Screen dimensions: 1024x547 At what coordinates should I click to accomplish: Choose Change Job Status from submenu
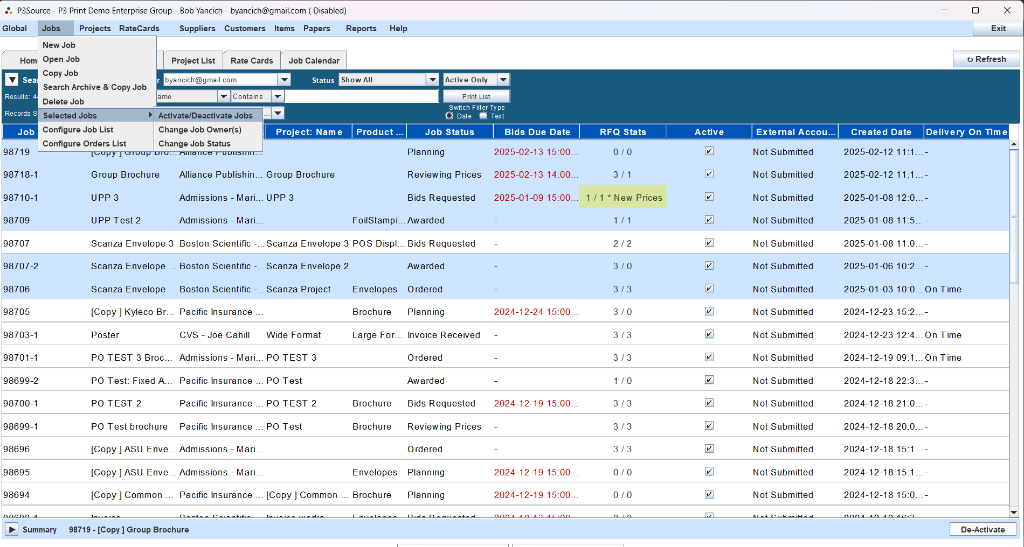click(195, 144)
